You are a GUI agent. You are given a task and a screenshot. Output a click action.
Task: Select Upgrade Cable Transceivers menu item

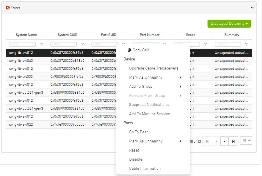(154, 68)
